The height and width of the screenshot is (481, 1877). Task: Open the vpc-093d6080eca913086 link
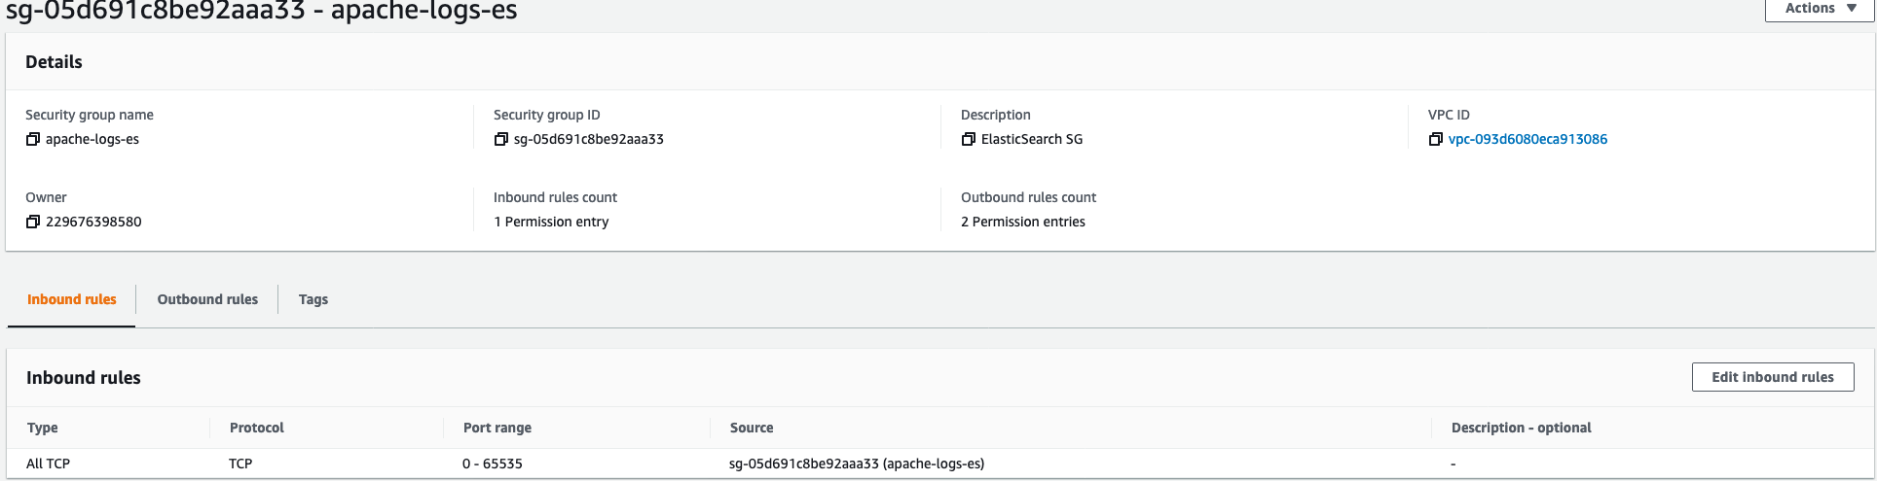(x=1527, y=139)
